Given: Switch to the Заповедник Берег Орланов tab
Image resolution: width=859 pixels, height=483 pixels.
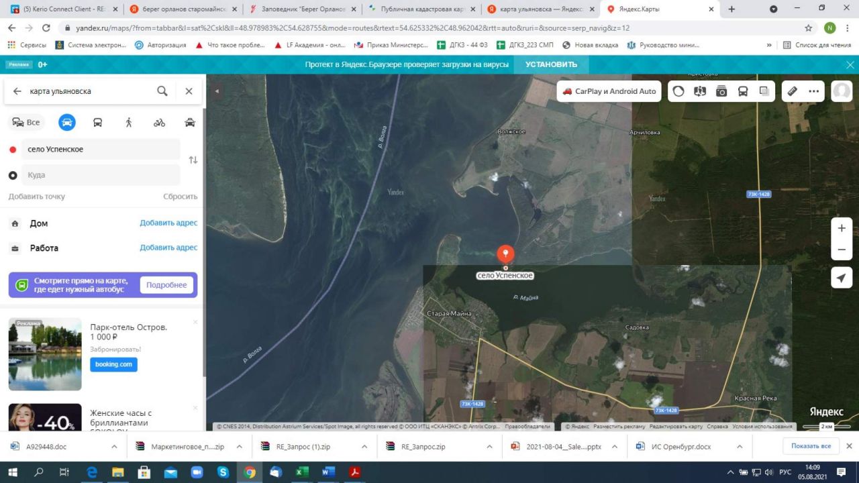Looking at the screenshot, I should coord(303,9).
